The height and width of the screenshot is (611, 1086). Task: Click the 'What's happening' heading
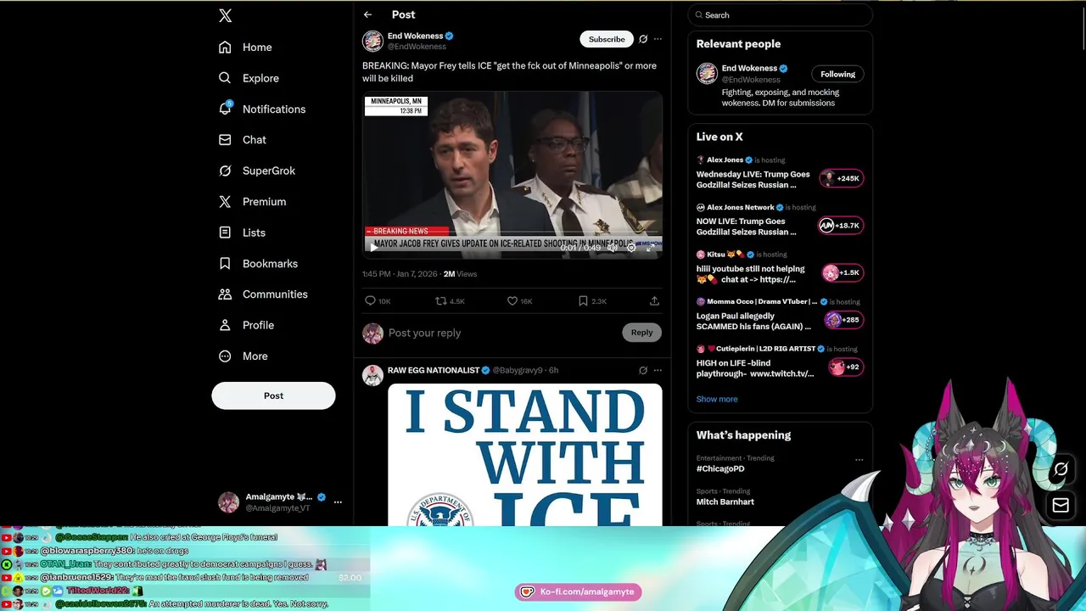click(x=743, y=435)
